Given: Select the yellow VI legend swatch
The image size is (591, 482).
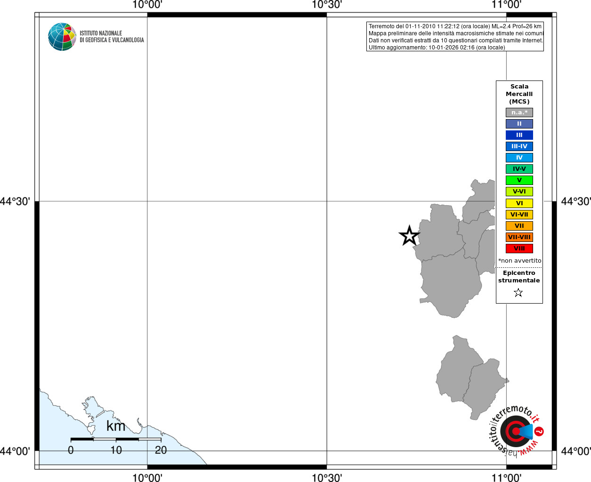Looking at the screenshot, I should point(519,203).
